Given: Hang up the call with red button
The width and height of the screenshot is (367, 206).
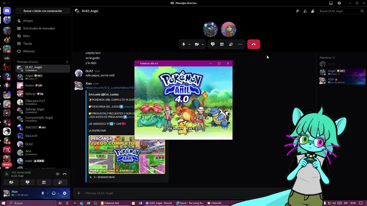Looking at the screenshot, I should [x=253, y=44].
